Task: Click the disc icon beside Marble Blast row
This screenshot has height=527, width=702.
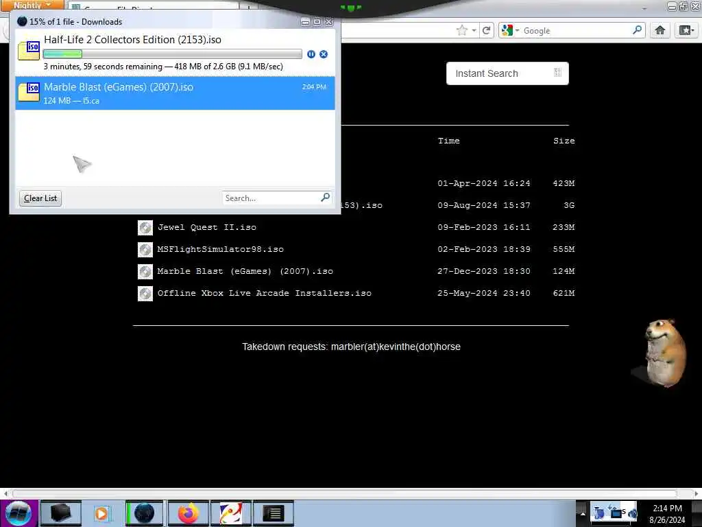Action: click(145, 272)
